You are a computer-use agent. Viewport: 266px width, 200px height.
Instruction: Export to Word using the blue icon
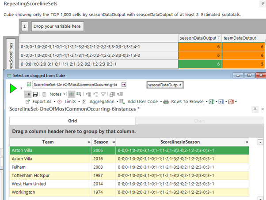[x=221, y=102]
